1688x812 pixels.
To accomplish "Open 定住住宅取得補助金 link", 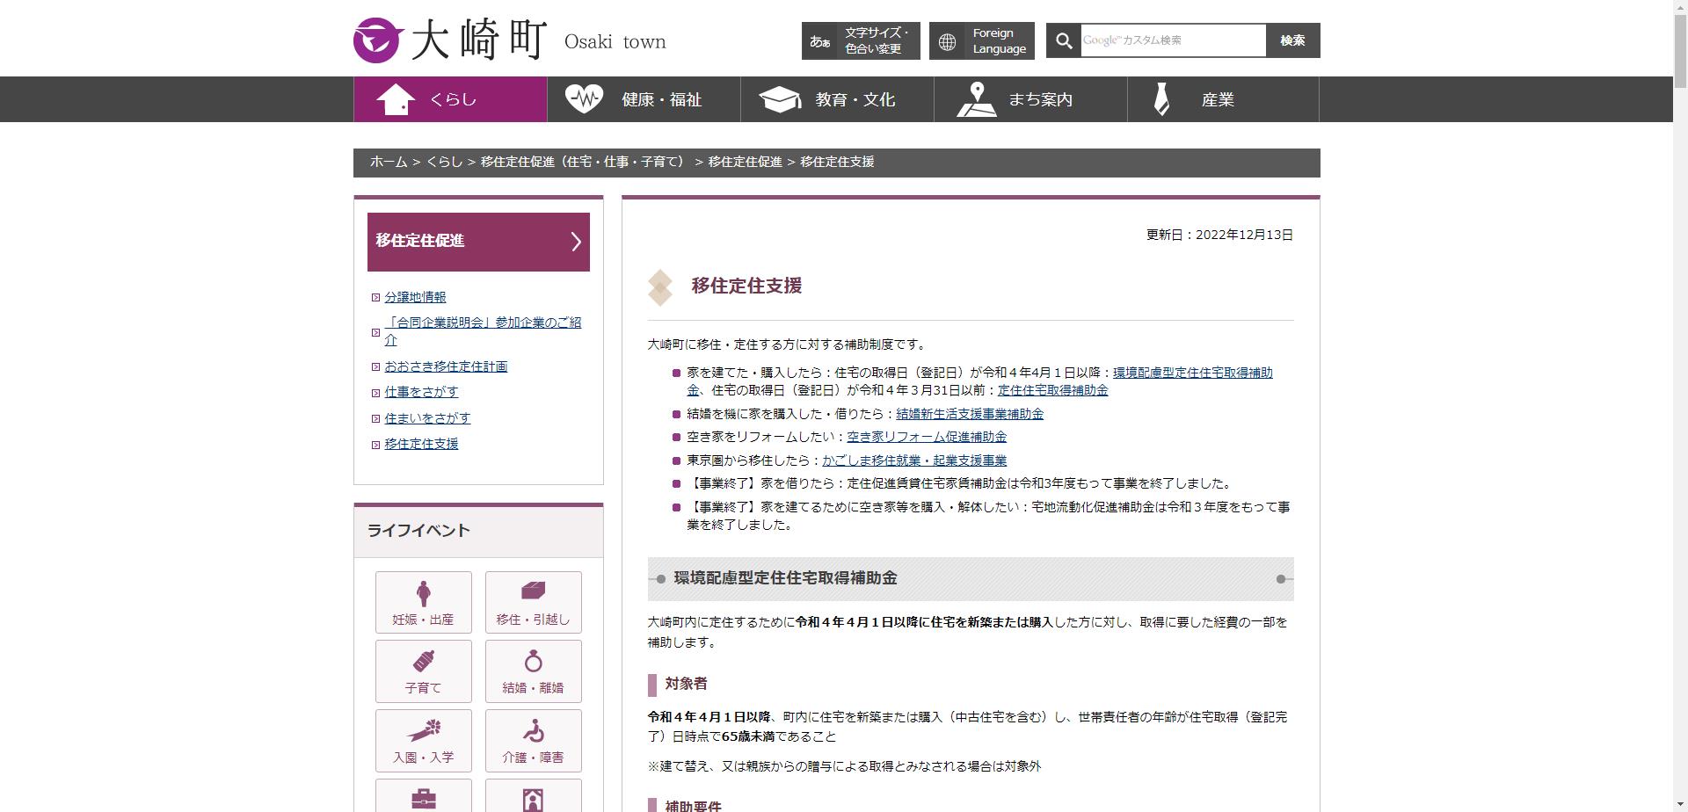I will [x=1052, y=390].
